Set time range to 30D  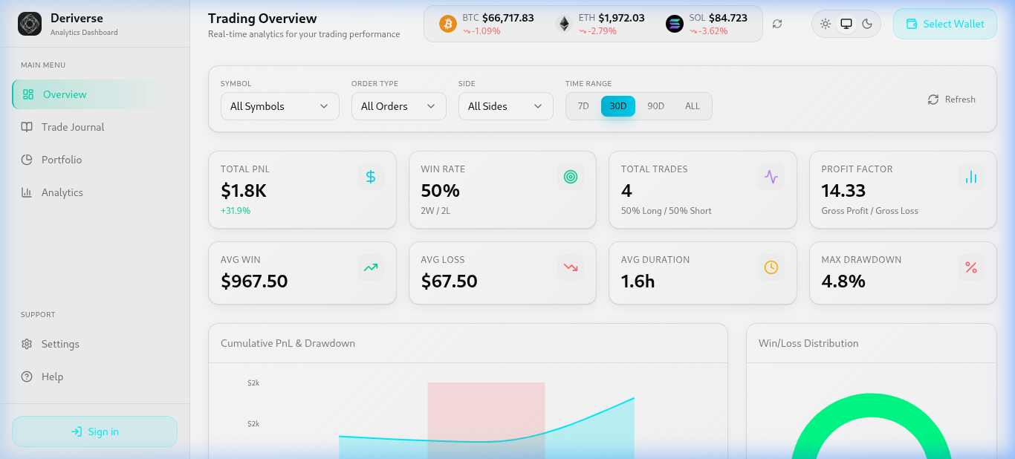coord(618,106)
